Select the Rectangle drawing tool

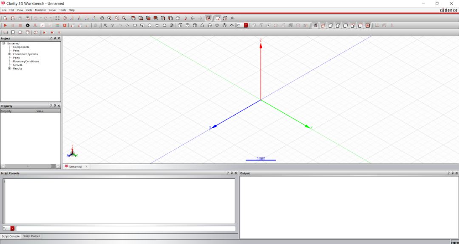point(135,25)
